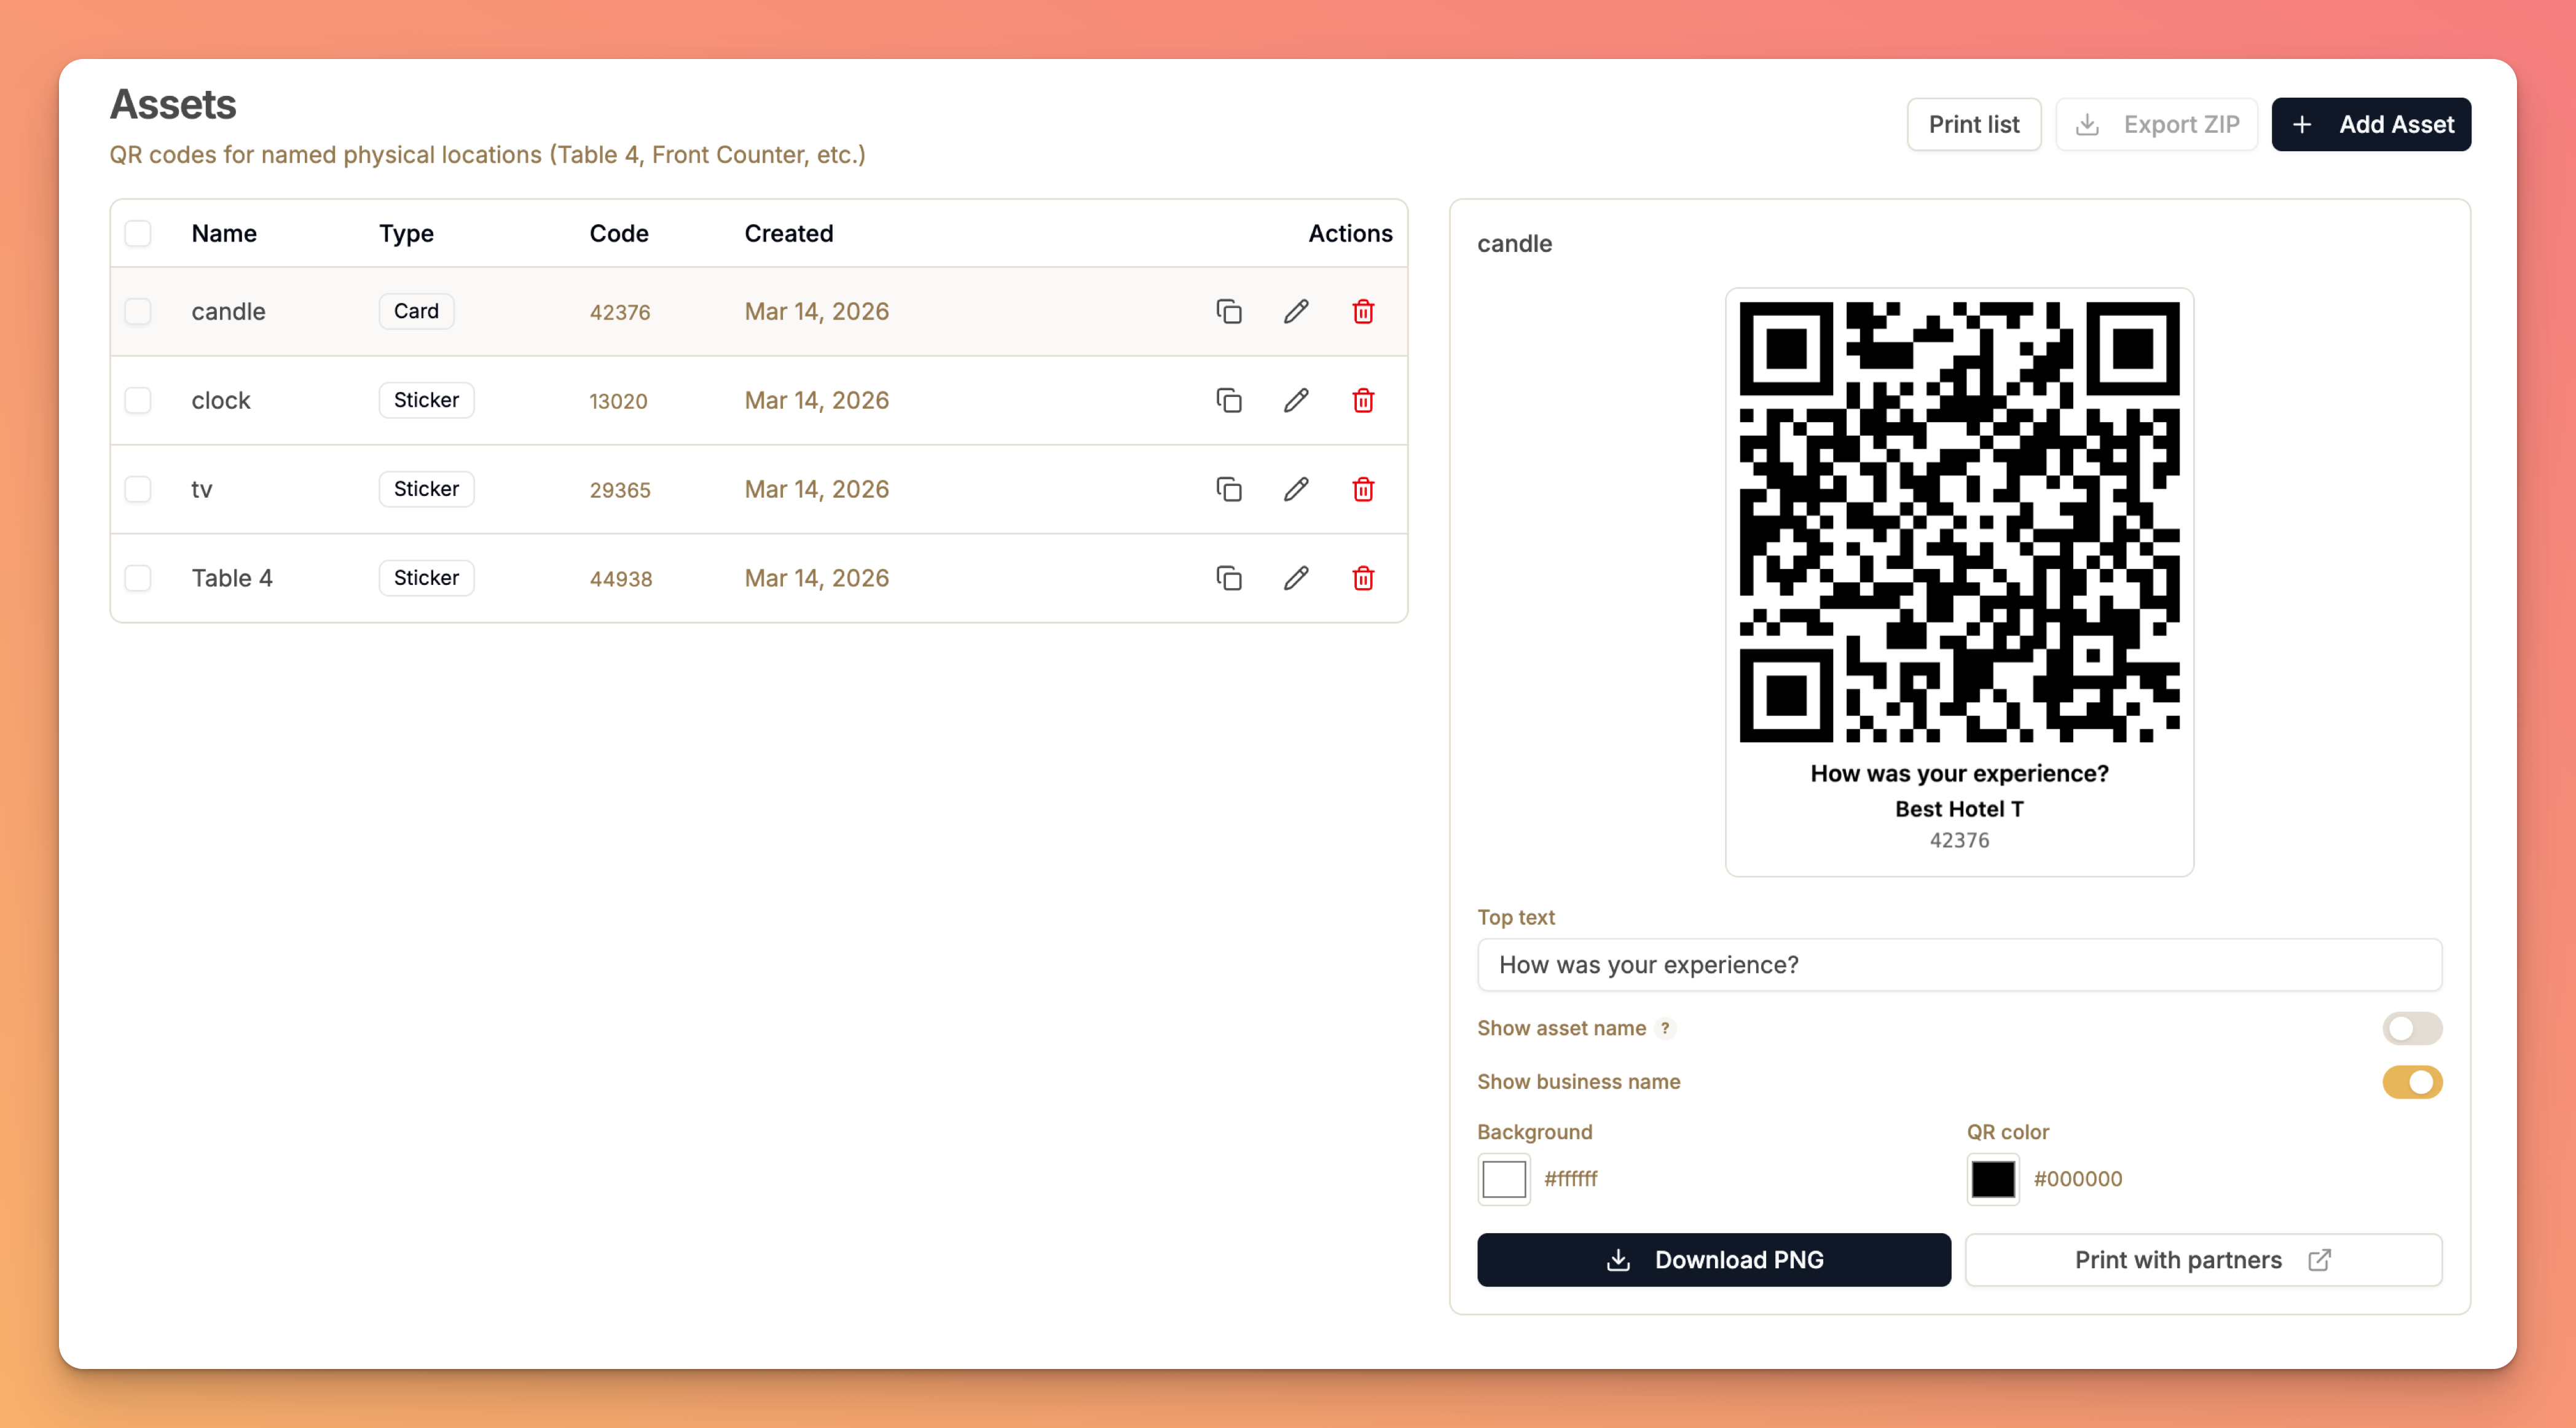
Task: Click Add Asset
Action: pyautogui.click(x=2371, y=124)
